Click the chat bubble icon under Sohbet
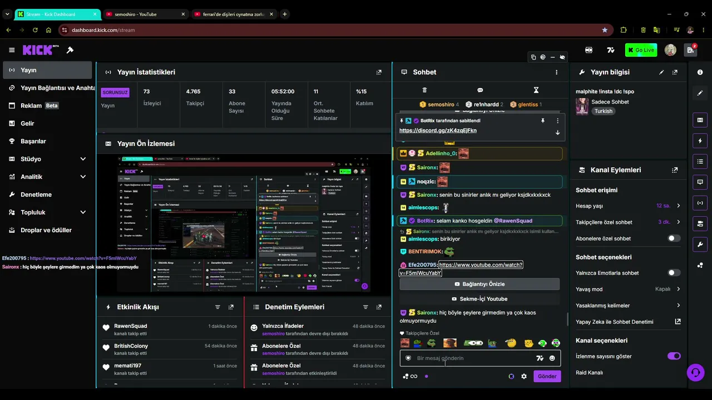712x400 pixels. tap(480, 90)
